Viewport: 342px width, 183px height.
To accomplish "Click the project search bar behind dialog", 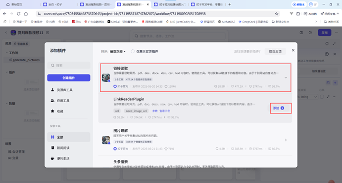I will point(179,36).
